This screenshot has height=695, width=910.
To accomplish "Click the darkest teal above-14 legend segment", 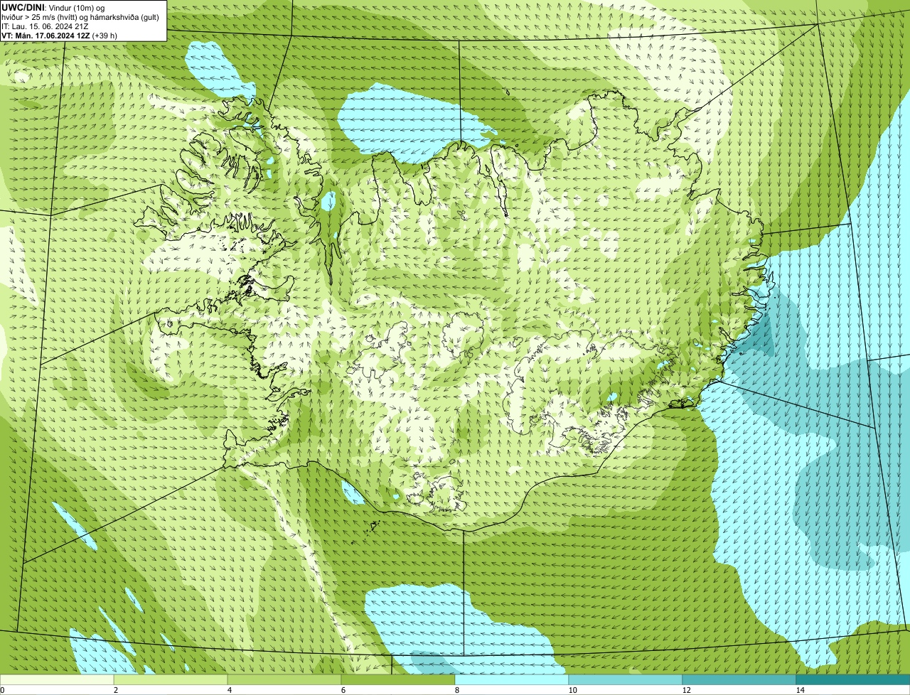I will (853, 679).
